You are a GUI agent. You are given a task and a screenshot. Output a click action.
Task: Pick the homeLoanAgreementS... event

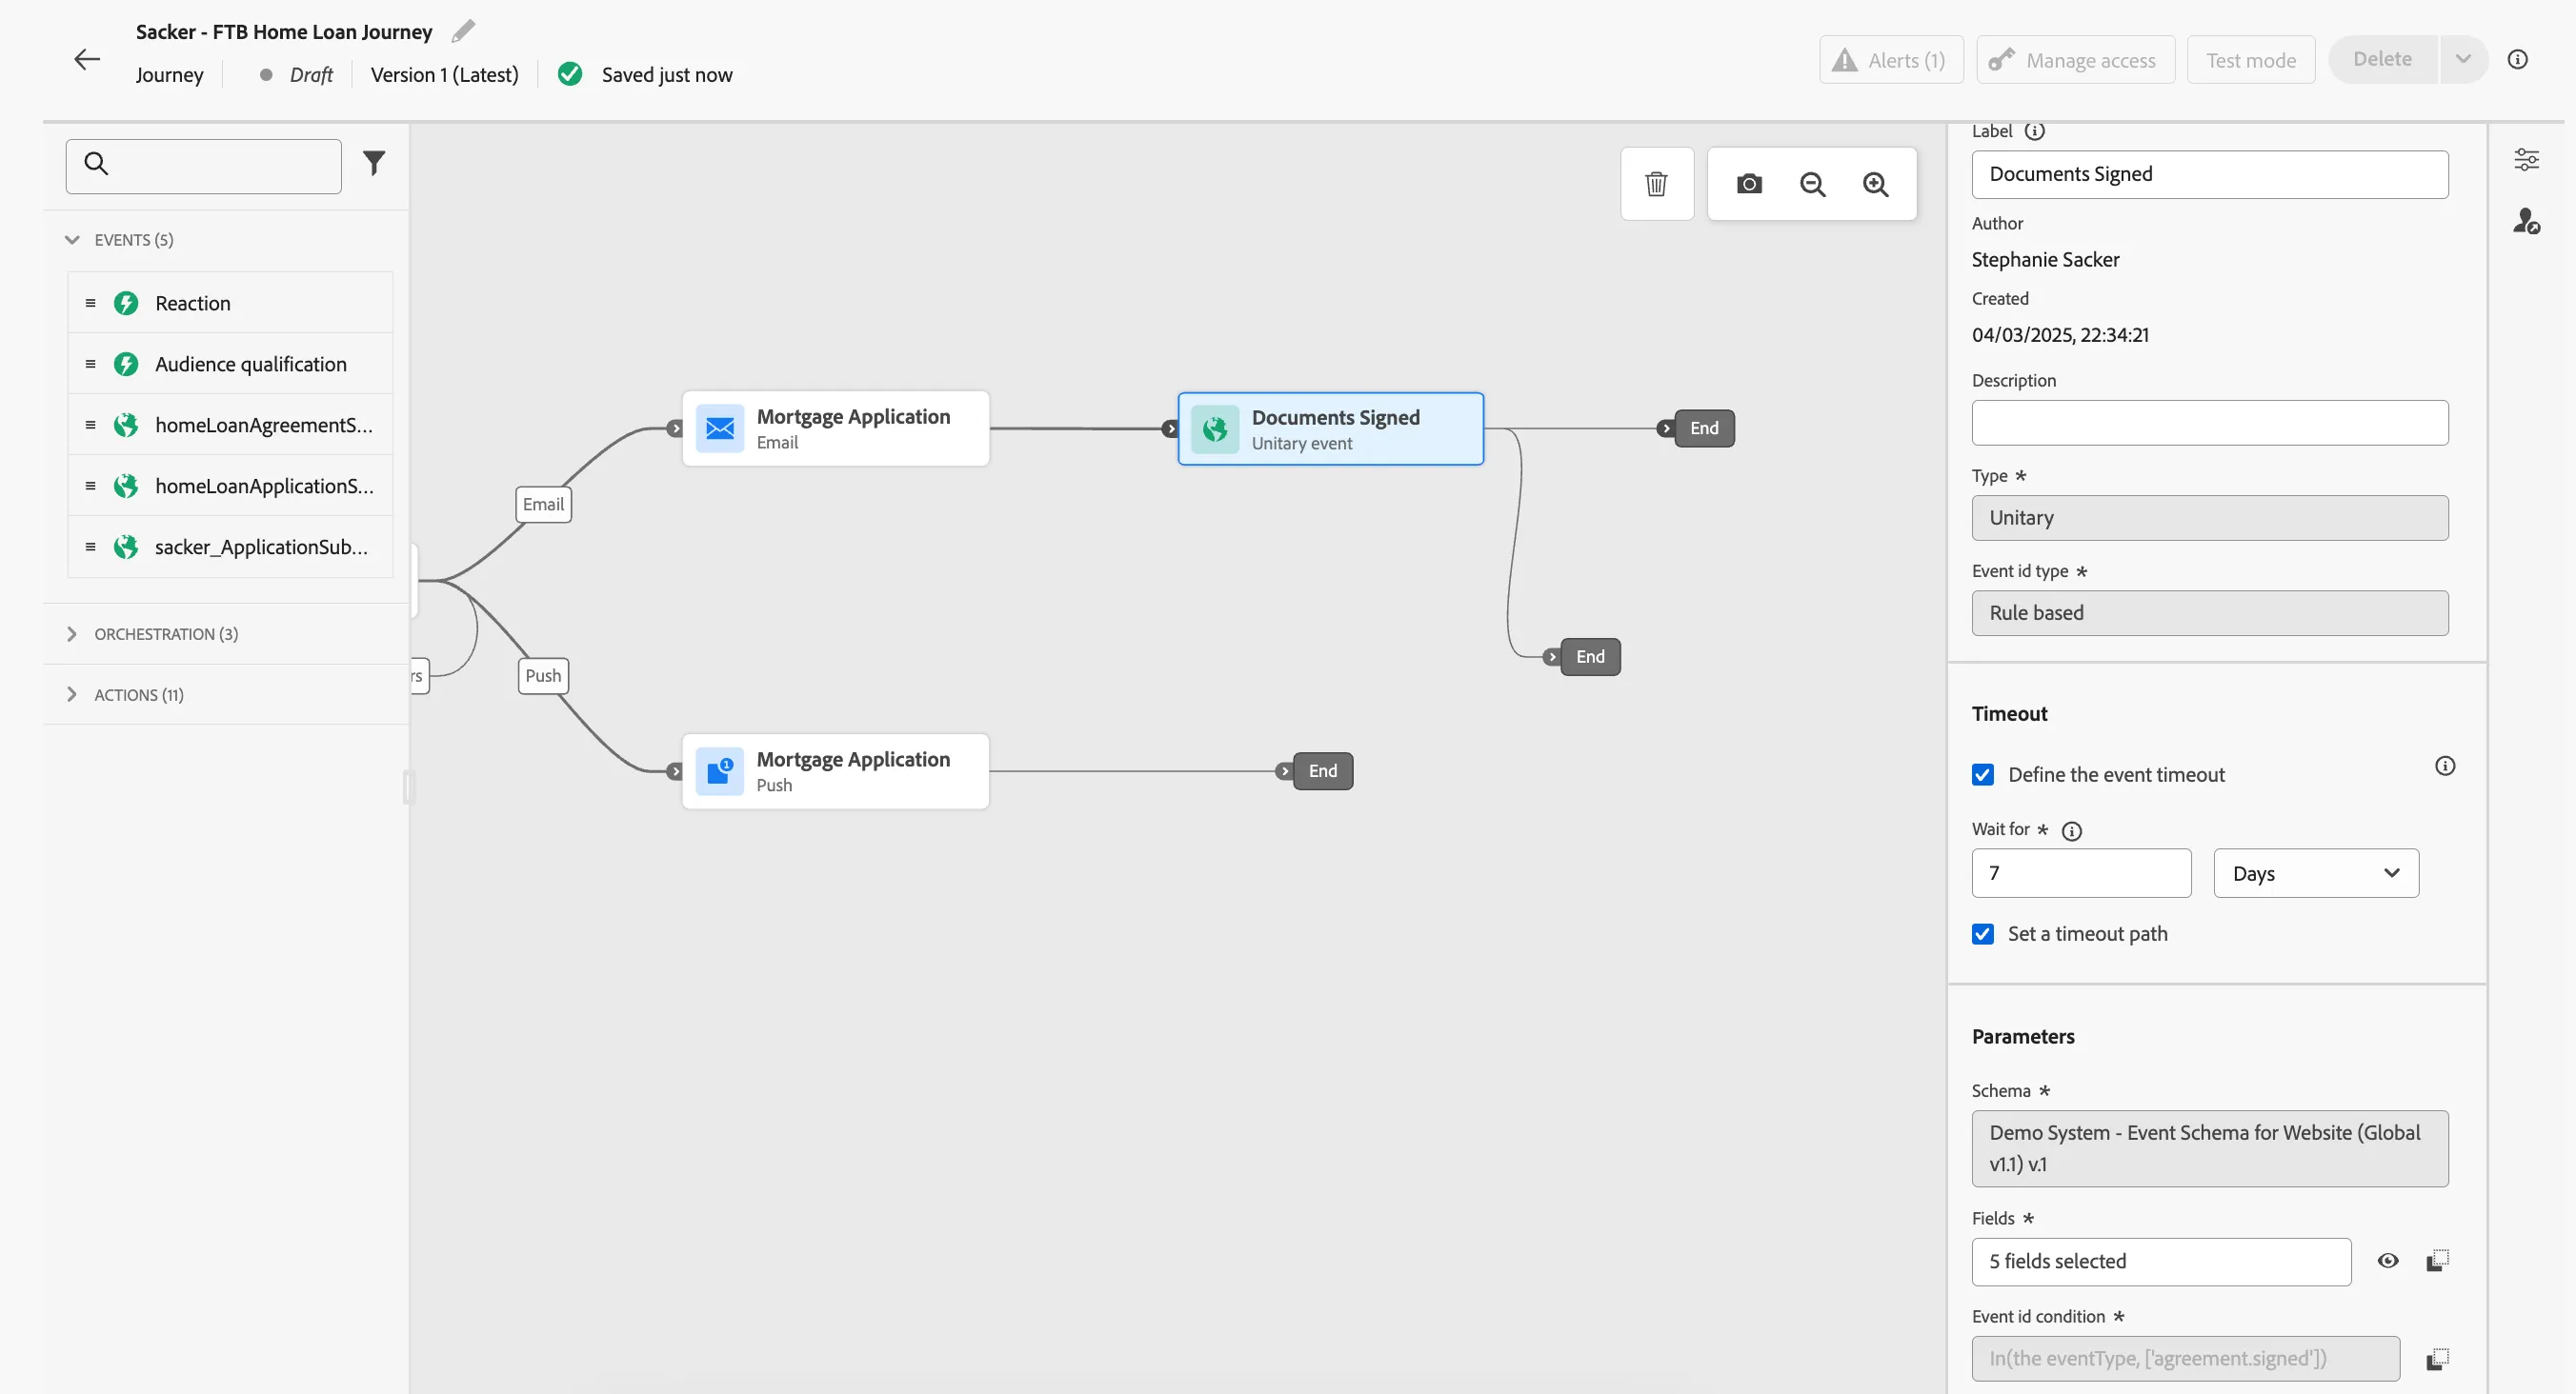[230, 425]
